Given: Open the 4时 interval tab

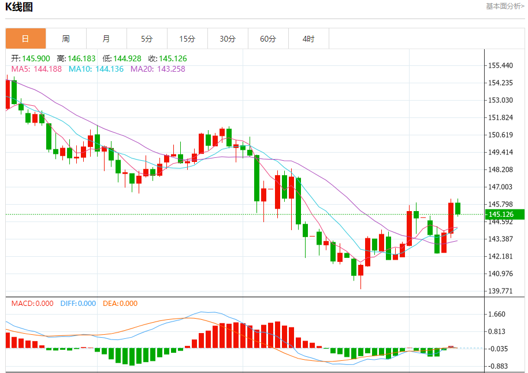Looking at the screenshot, I should [x=308, y=39].
